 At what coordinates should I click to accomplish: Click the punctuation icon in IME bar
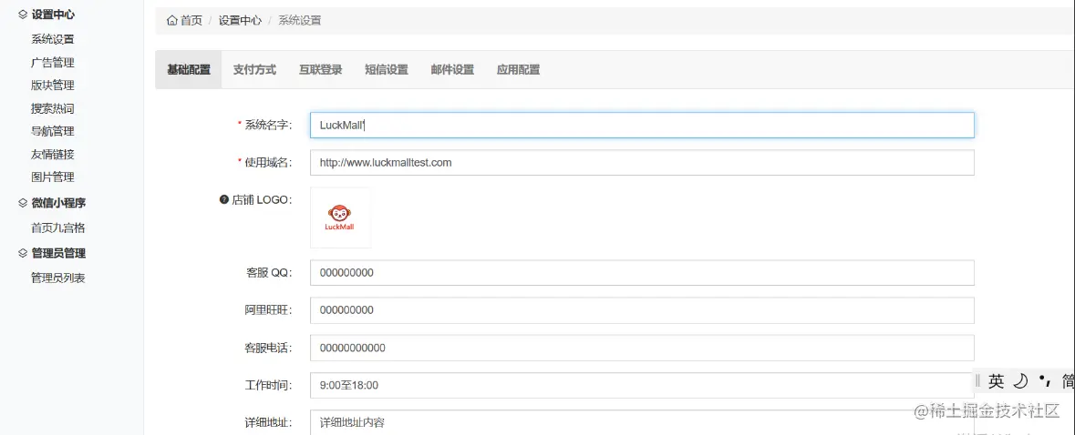(x=1046, y=379)
